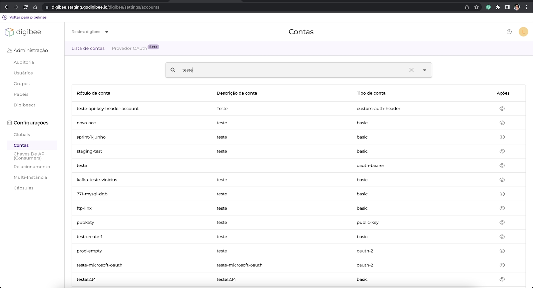Expand search filter dropdown arrow
The image size is (533, 288).
coord(424,70)
